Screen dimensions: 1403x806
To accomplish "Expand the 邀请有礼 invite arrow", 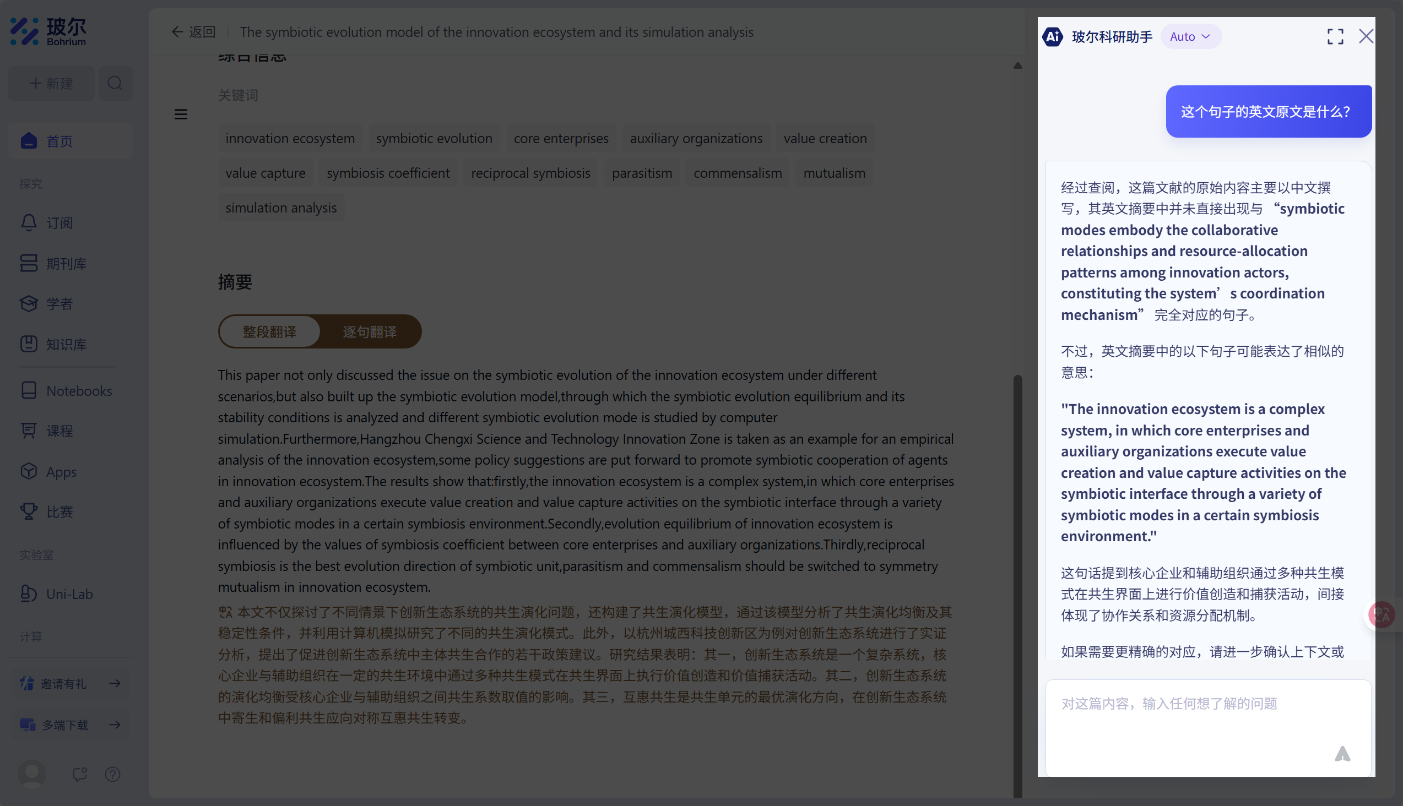I will pyautogui.click(x=115, y=684).
